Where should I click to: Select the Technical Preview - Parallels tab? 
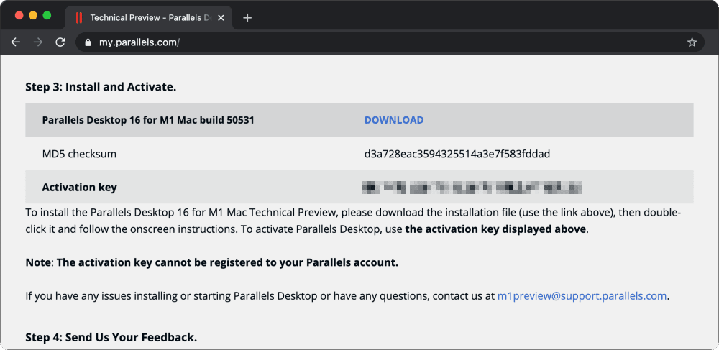149,18
